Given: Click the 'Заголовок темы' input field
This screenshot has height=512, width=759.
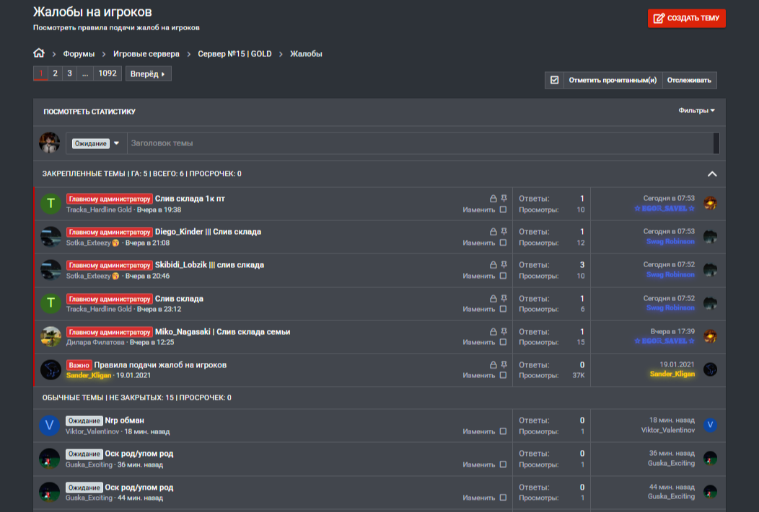Looking at the screenshot, I should pyautogui.click(x=420, y=143).
